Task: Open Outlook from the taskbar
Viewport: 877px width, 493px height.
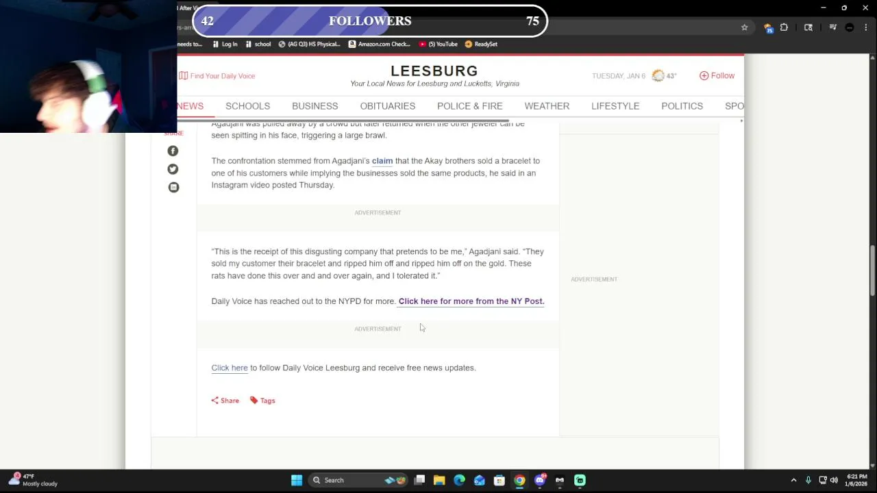Action: pyautogui.click(x=480, y=480)
